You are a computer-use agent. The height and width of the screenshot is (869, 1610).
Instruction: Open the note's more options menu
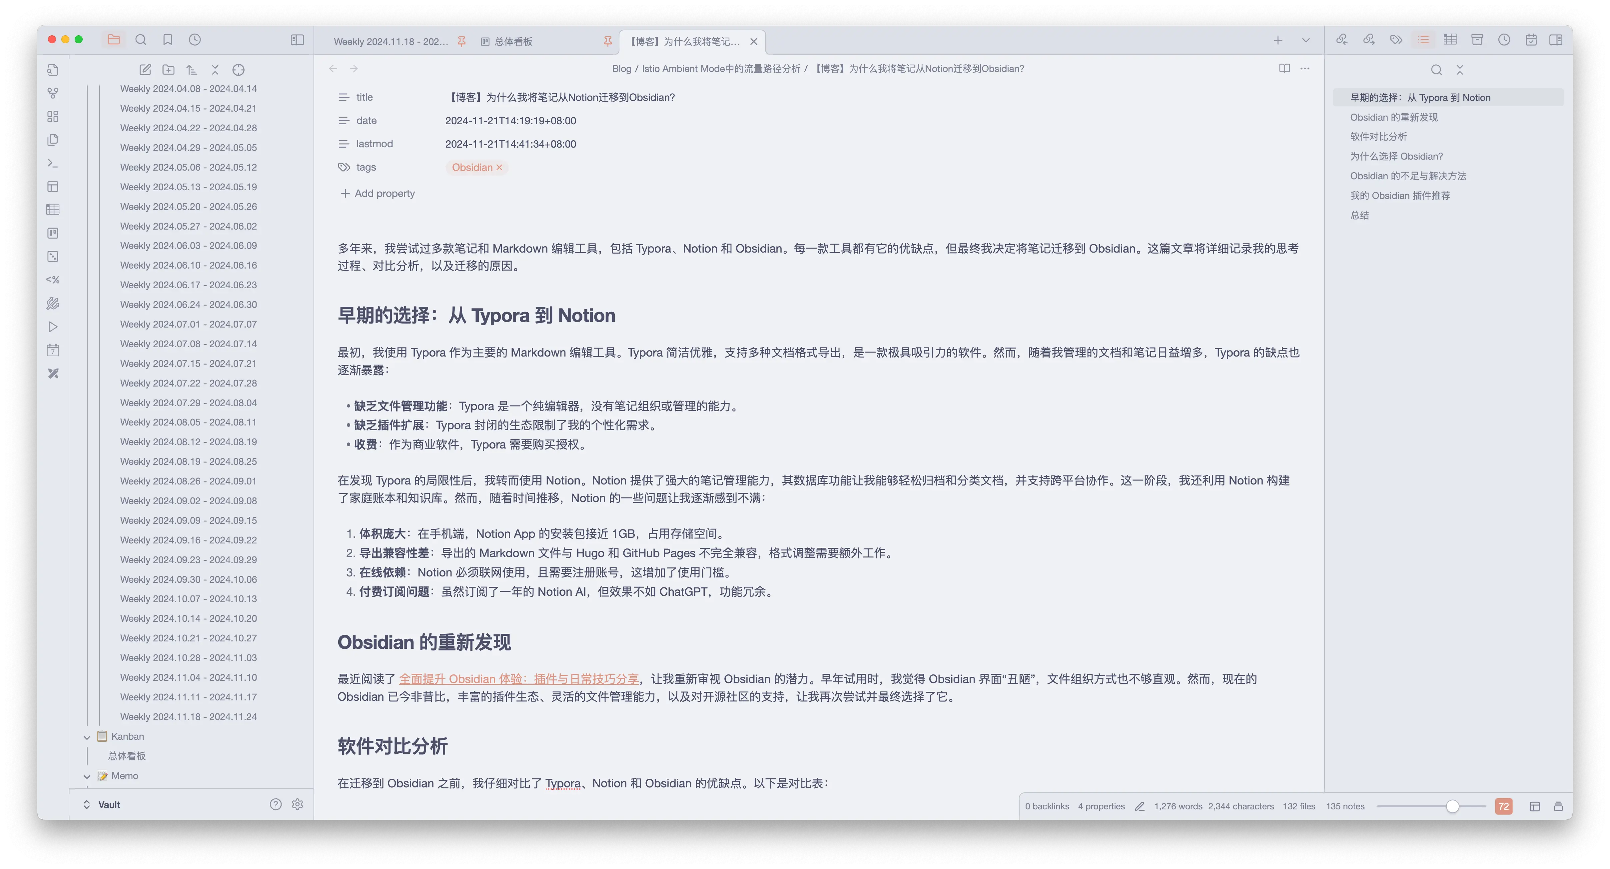point(1305,69)
